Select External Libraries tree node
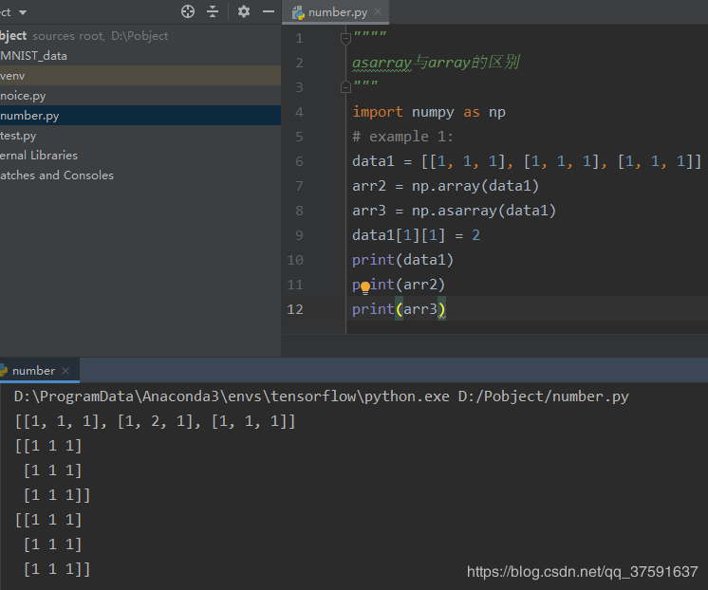 pos(140,156)
